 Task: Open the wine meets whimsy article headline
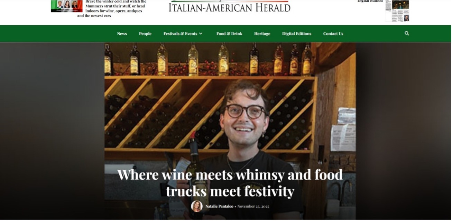coord(230,183)
